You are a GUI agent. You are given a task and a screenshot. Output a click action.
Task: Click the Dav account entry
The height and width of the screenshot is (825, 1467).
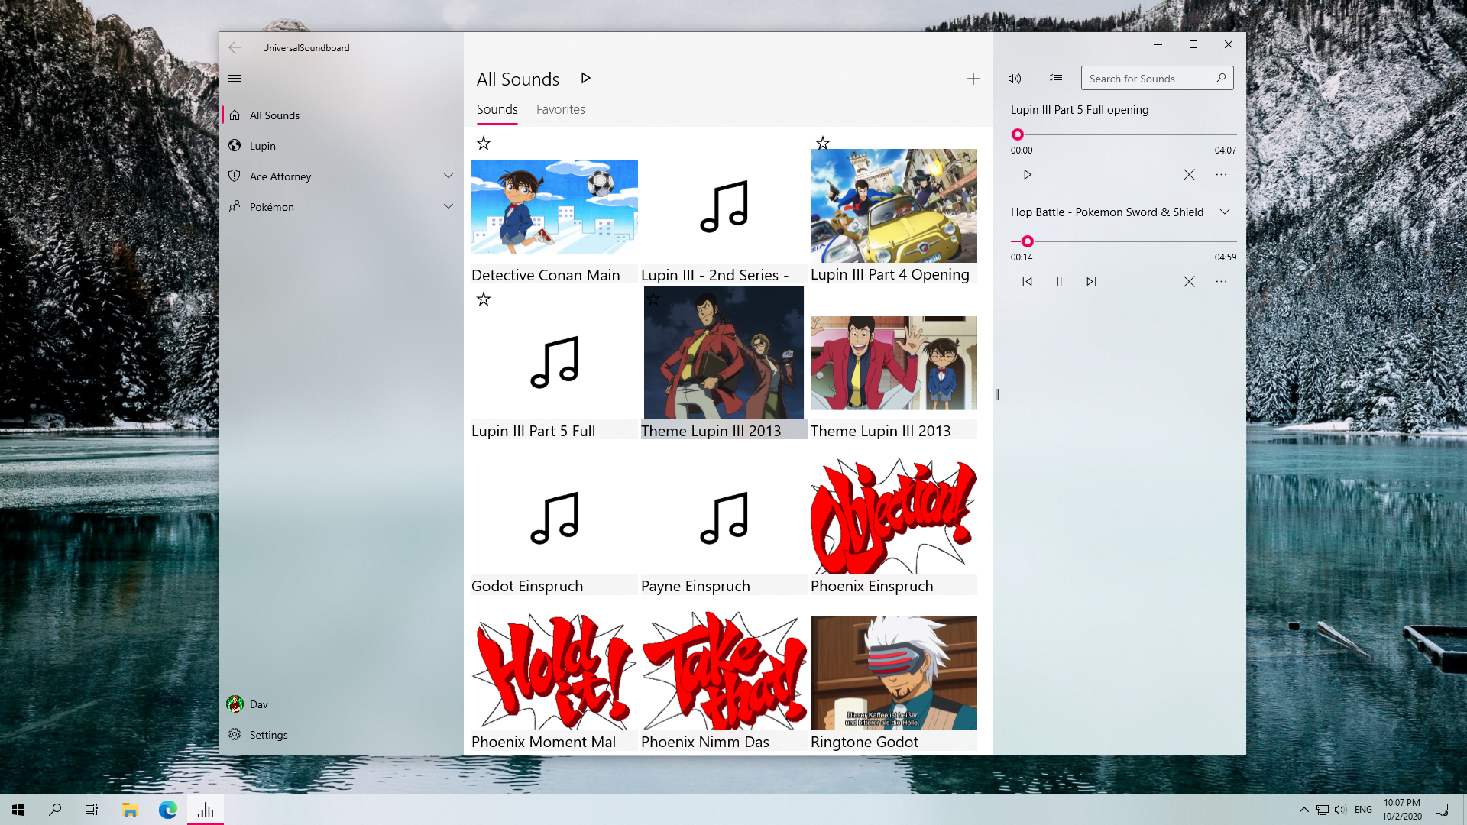point(258,704)
